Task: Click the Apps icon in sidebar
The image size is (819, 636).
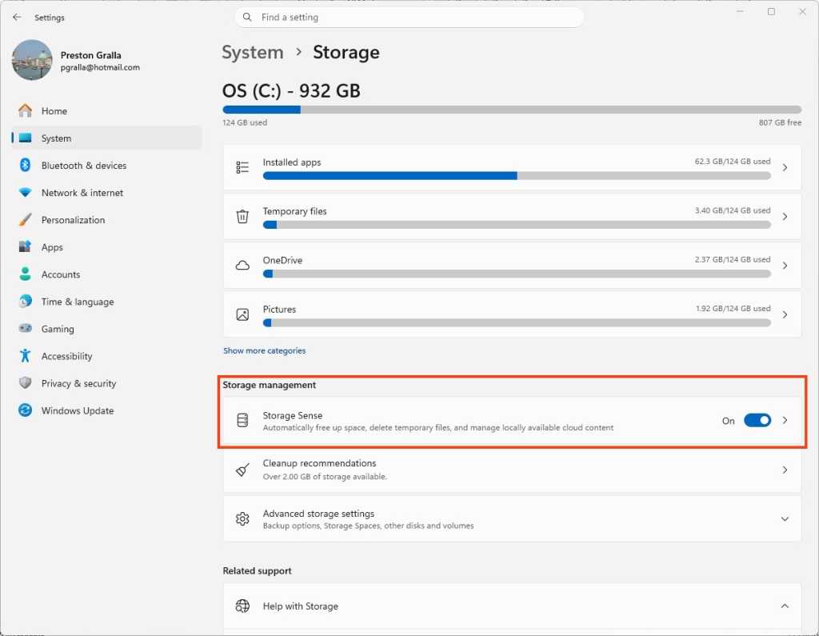Action: tap(25, 246)
